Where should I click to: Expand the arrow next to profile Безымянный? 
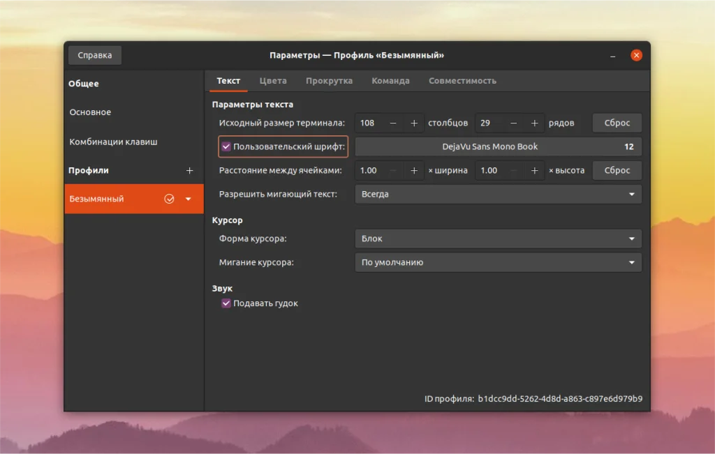pos(187,199)
